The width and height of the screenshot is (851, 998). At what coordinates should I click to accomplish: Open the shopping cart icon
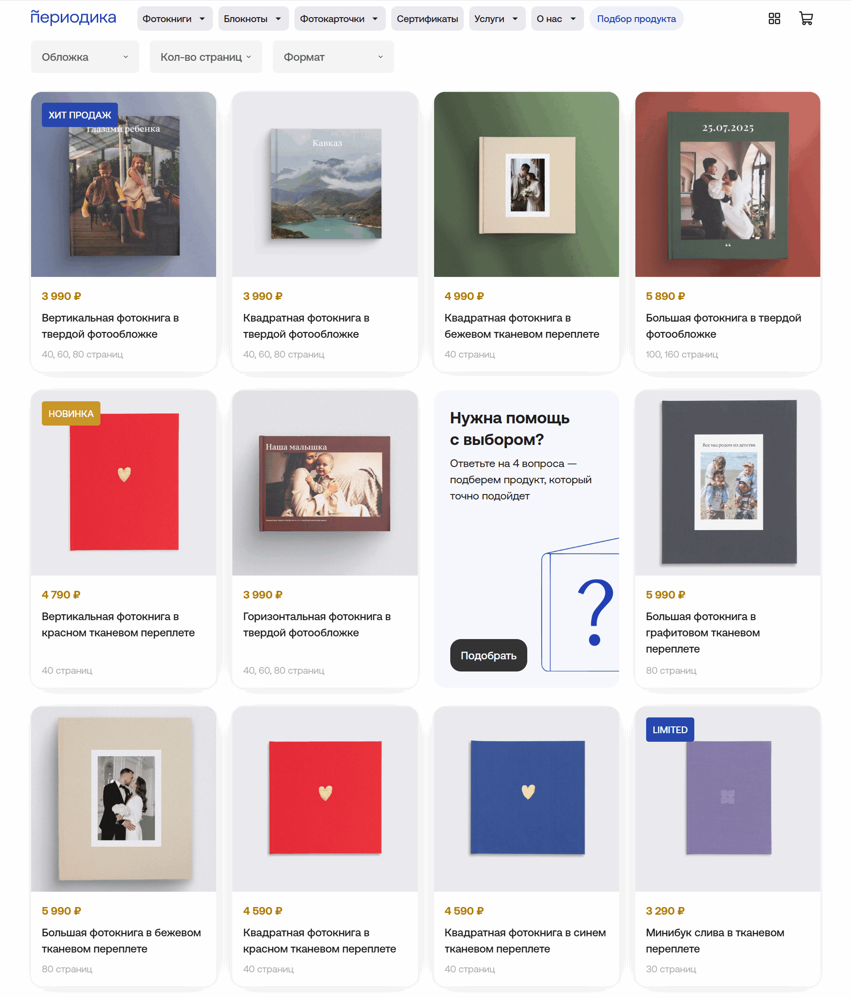click(806, 18)
